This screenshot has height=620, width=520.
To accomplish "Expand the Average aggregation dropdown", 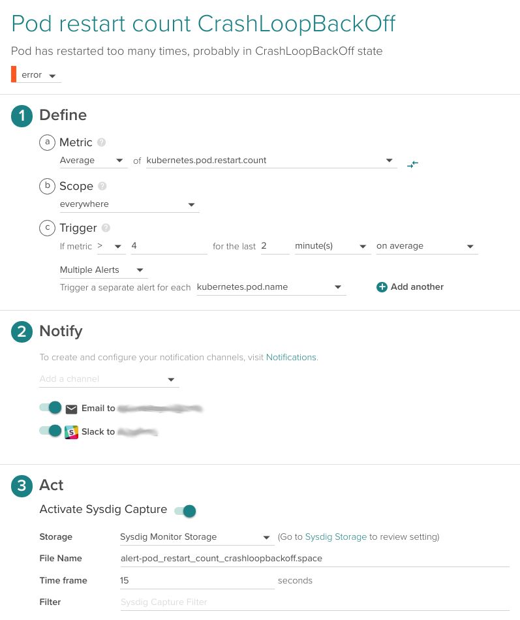I will [x=93, y=161].
